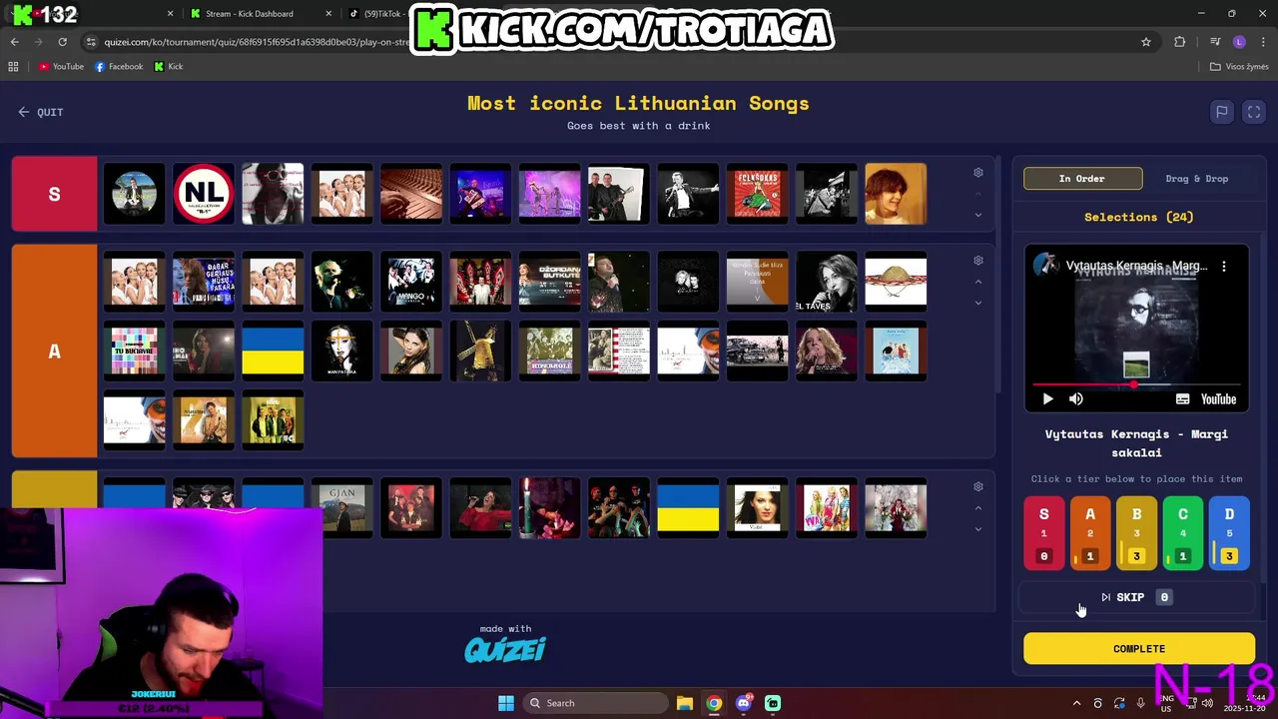The height and width of the screenshot is (719, 1278).
Task: Select the MANGO thumbnail in A tier
Action: (411, 282)
